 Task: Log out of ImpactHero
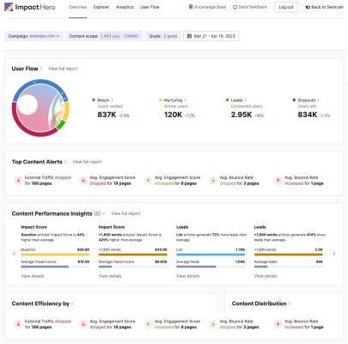(x=286, y=7)
